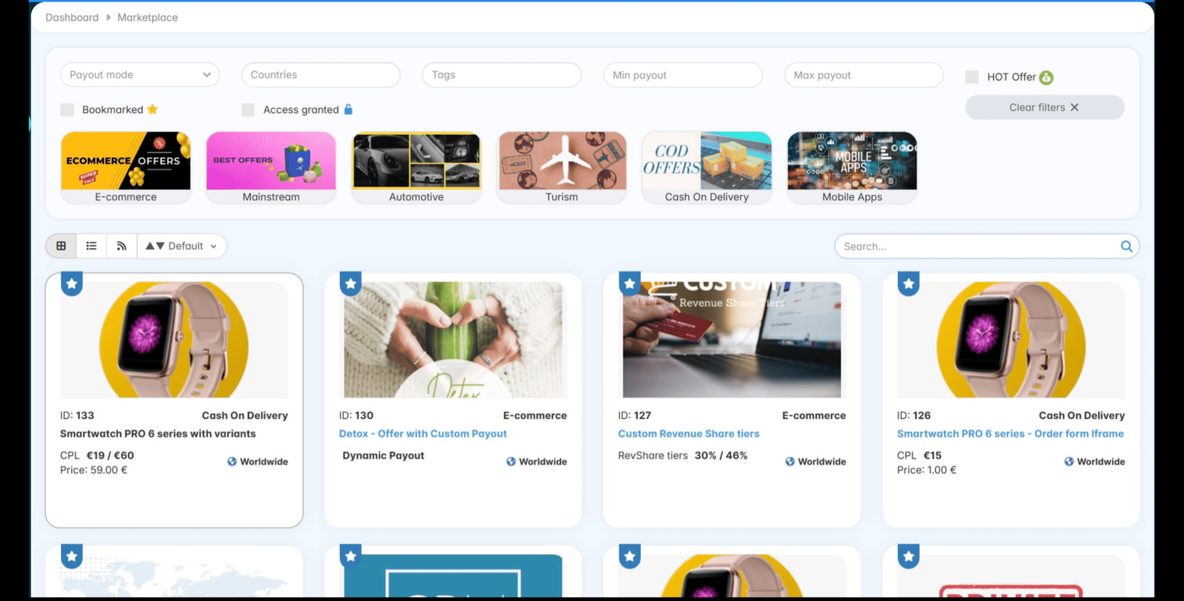1184x601 pixels.
Task: Click globe icon on offer 127 Worldwide
Action: tap(790, 461)
